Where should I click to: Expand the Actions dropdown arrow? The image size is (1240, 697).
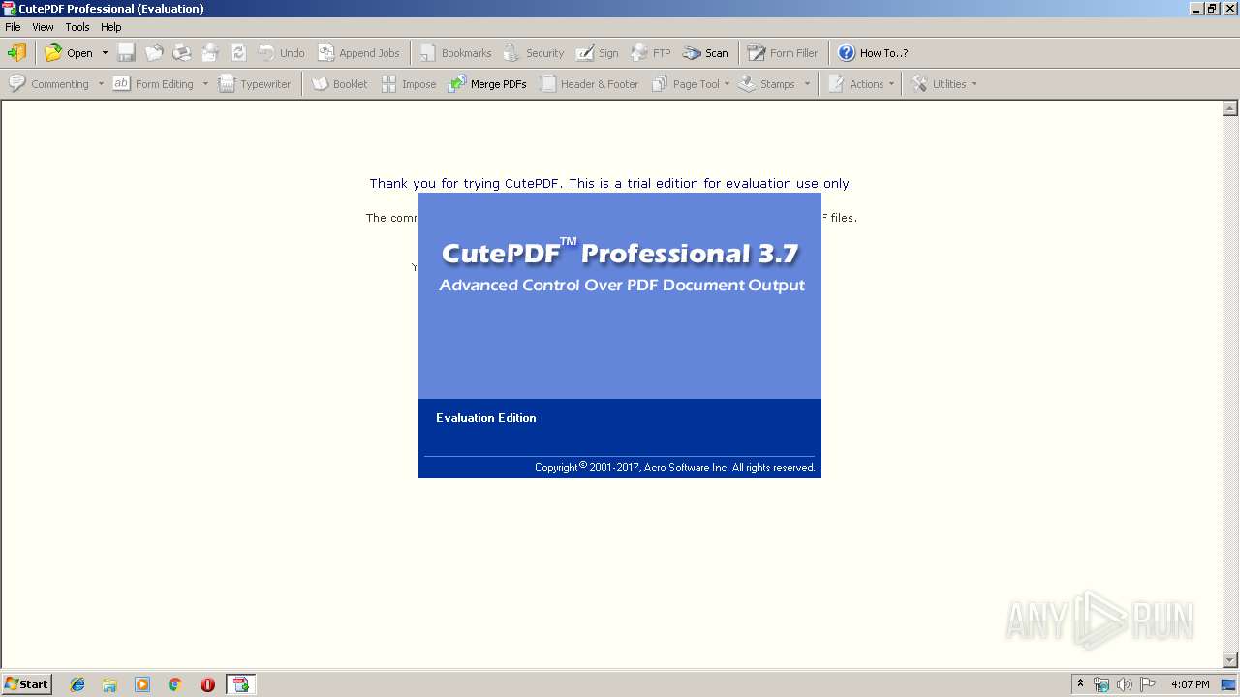tap(891, 84)
